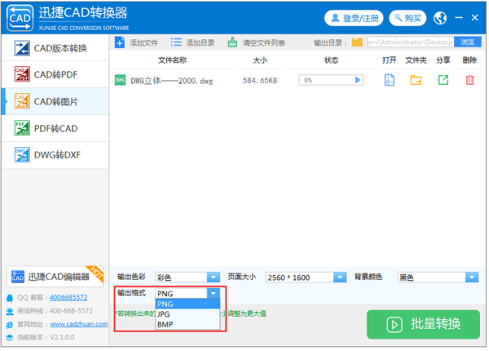This screenshot has height=351, width=489.
Task: Click the 大小 column header
Action: (260, 60)
